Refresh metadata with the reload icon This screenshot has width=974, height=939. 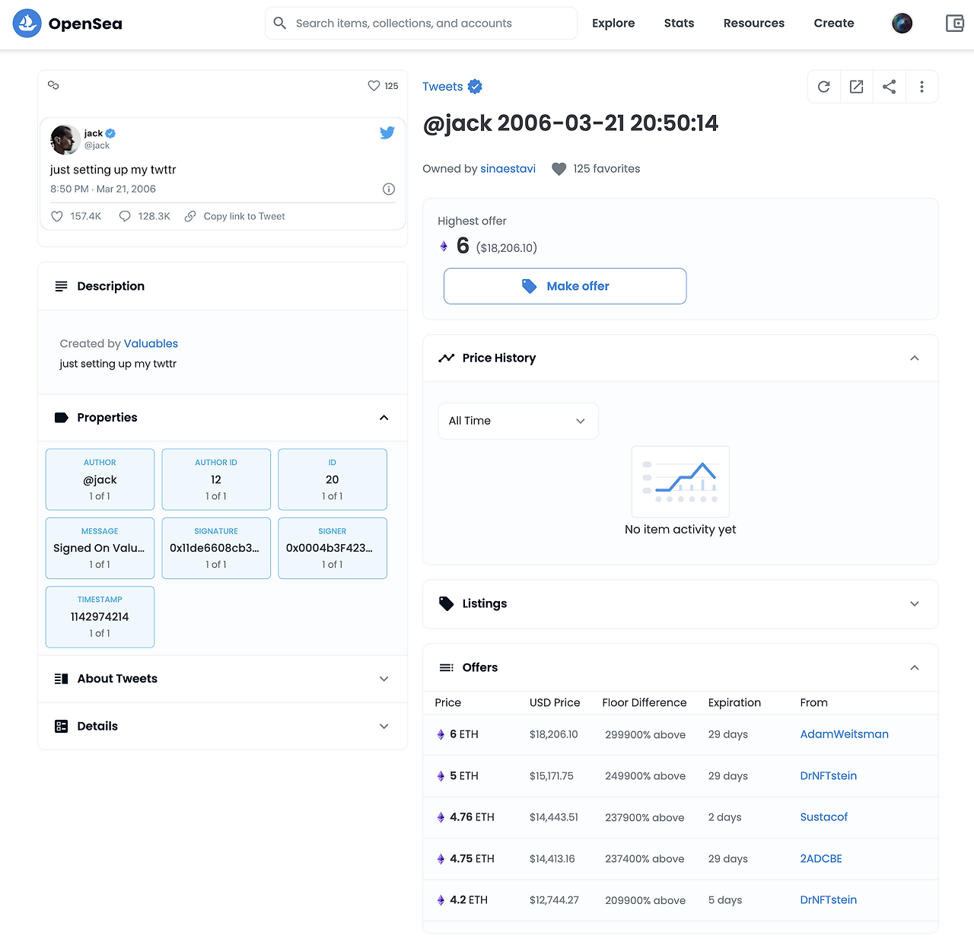click(823, 87)
